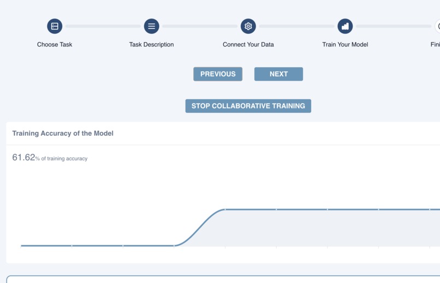Click the '% of training accuracy' caption
This screenshot has height=283, width=440.
point(62,159)
